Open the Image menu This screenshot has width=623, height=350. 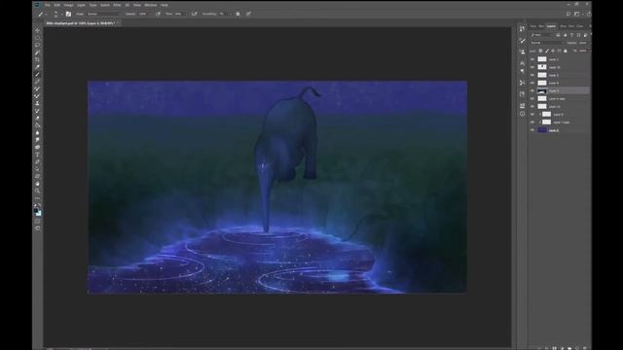click(68, 5)
